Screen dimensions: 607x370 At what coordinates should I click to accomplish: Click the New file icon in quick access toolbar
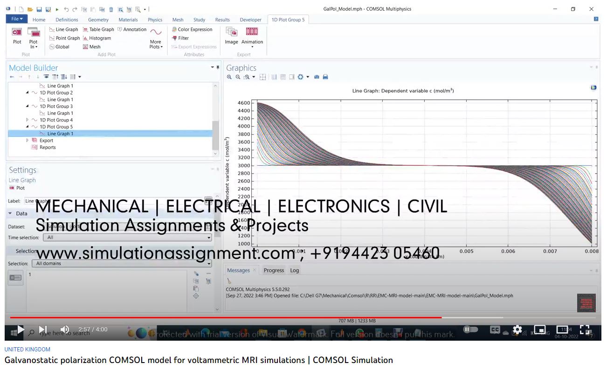(21, 9)
